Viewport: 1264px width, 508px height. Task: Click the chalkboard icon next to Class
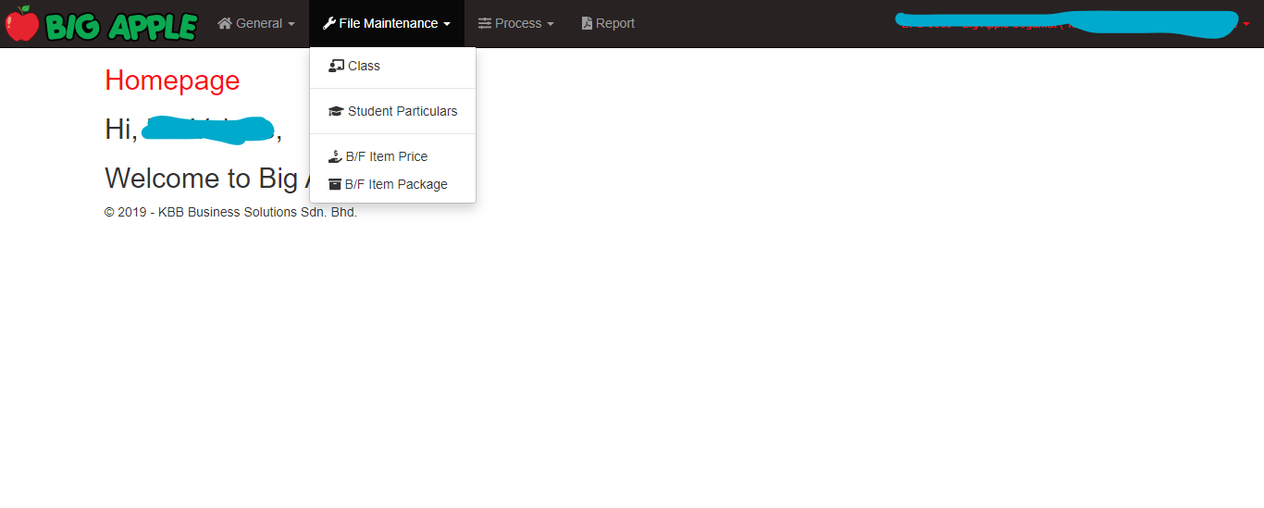pos(336,66)
